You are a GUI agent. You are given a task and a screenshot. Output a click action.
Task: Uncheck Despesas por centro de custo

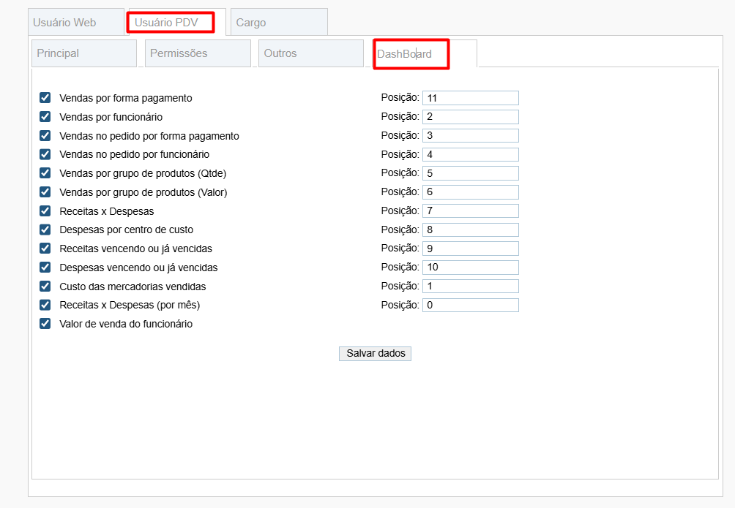coord(45,229)
